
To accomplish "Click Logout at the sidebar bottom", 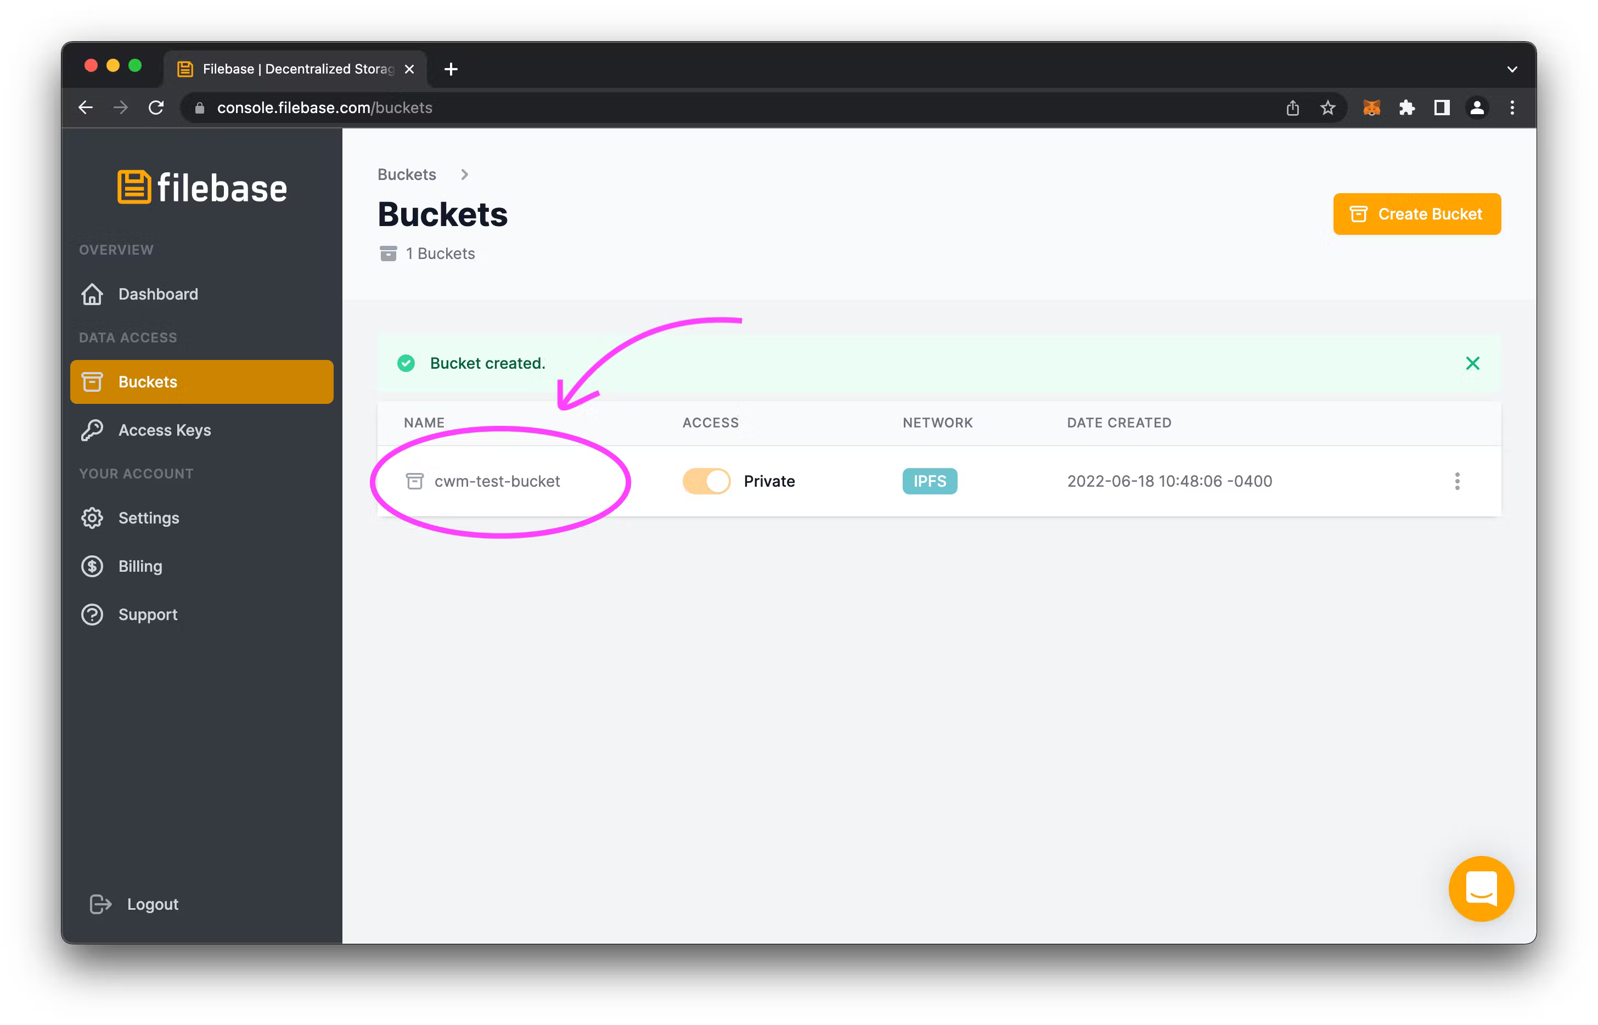I will tap(152, 904).
